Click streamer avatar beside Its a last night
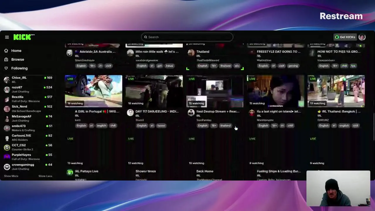375x211 pixels. click(x=251, y=113)
